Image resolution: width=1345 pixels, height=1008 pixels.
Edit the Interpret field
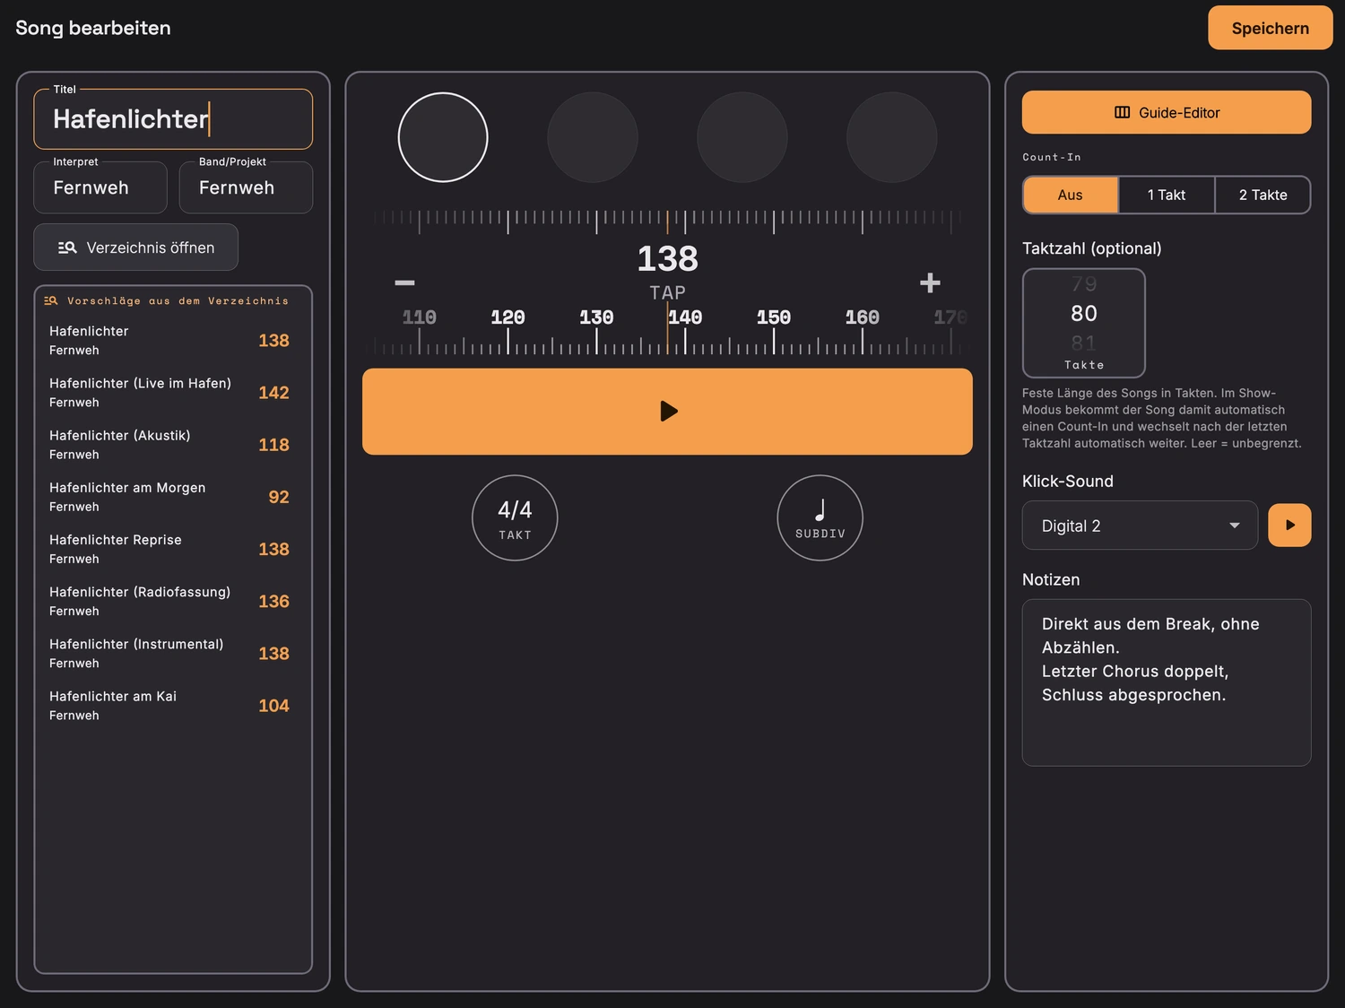tap(100, 187)
